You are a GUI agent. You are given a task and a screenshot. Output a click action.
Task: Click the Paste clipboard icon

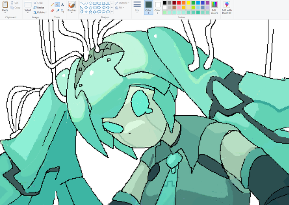click(5, 4)
